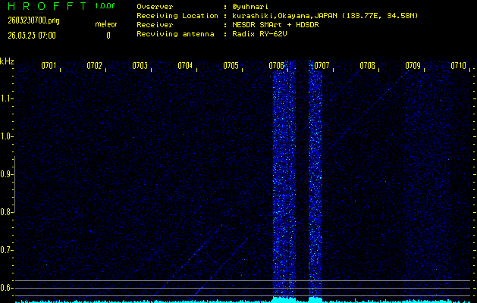Click the version label 1.0.0f
Image resolution: width=477 pixels, height=303 pixels.
105,6
